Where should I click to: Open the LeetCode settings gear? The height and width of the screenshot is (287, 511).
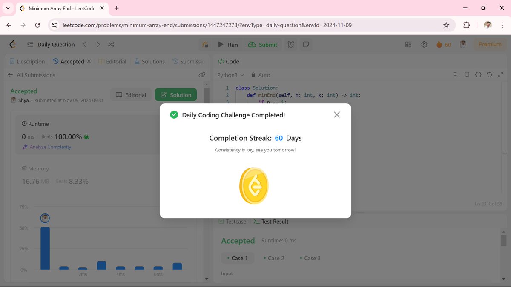point(424,44)
